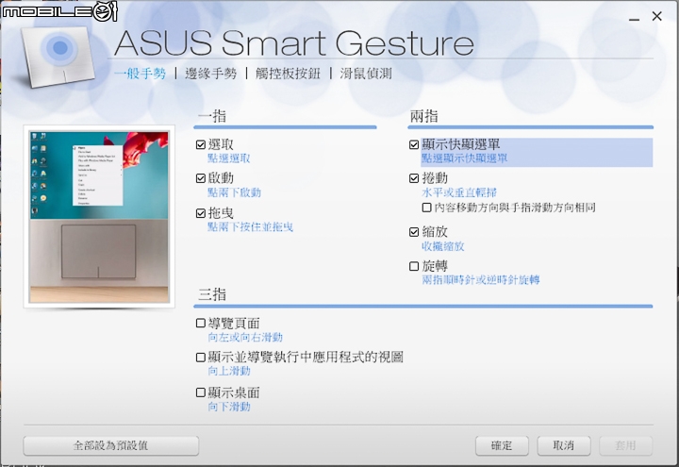
Task: Switch to the 一般手勢 tab
Action: click(140, 74)
